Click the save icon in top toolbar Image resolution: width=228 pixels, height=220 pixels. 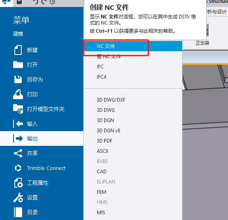(19, 2)
